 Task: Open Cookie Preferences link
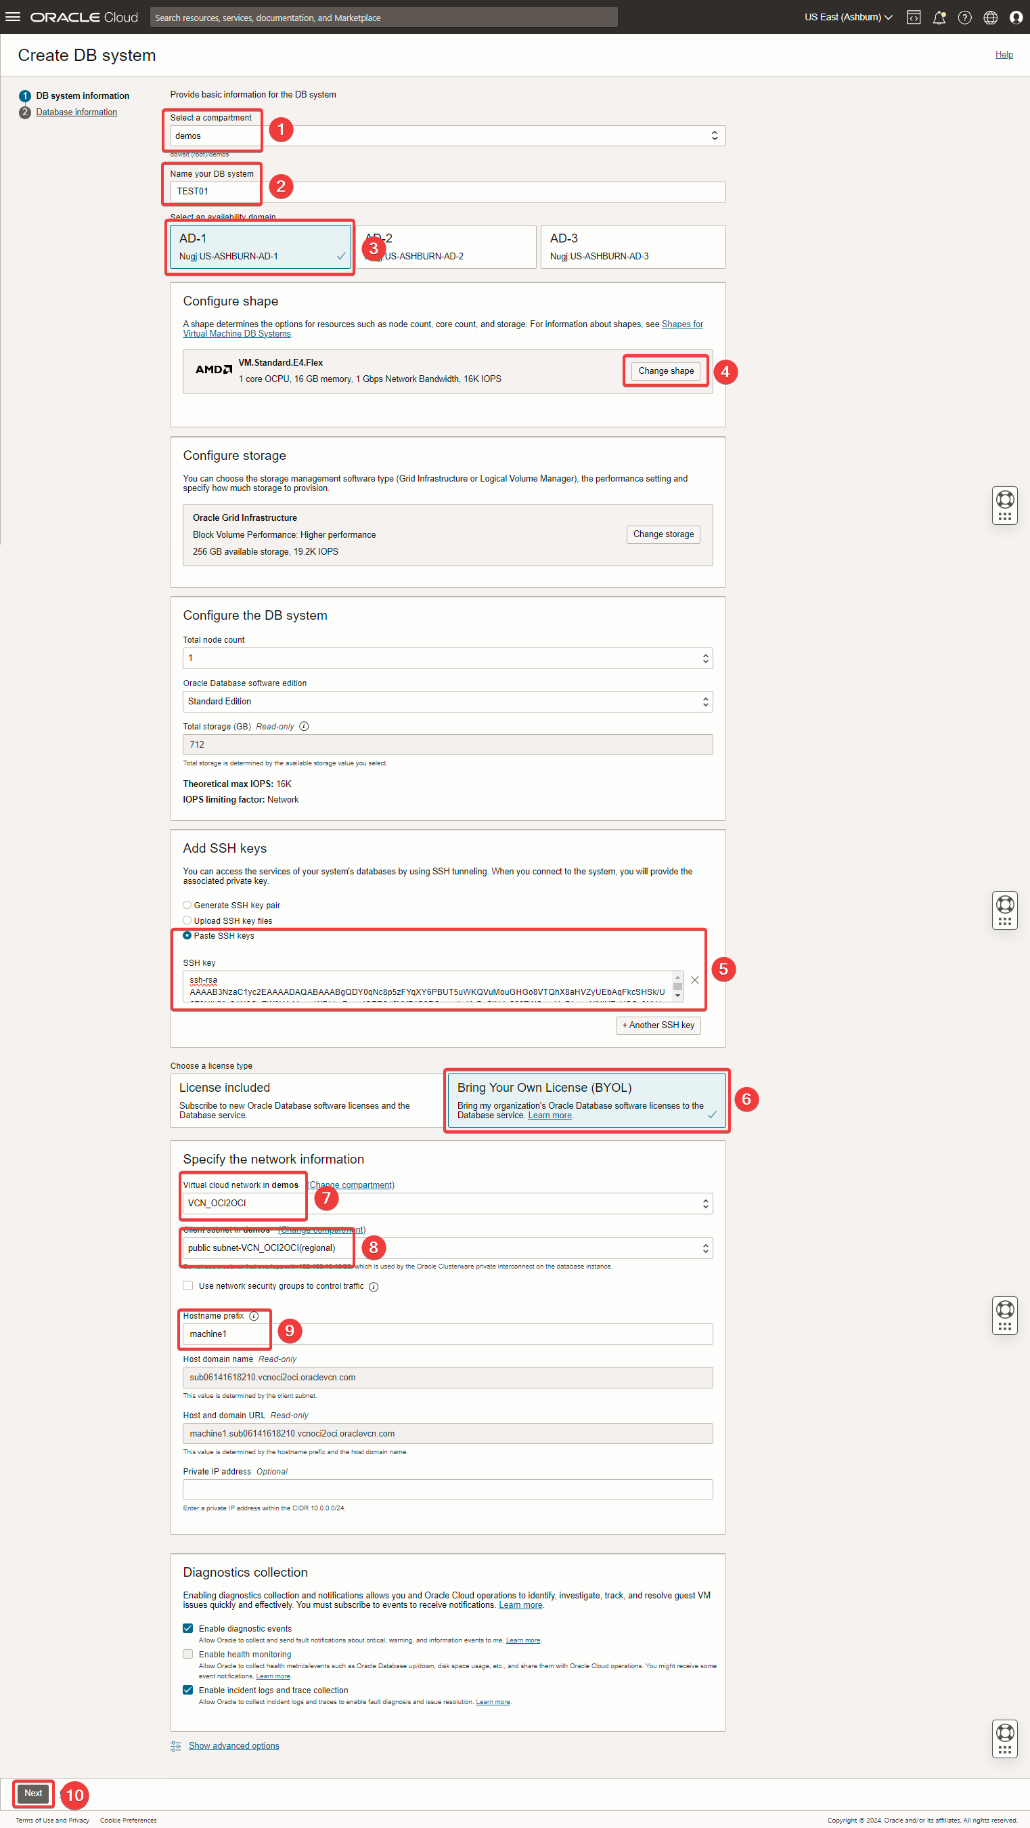click(x=129, y=1820)
